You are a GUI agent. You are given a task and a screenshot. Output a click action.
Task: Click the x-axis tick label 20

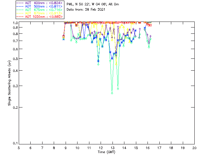[x=194, y=148]
